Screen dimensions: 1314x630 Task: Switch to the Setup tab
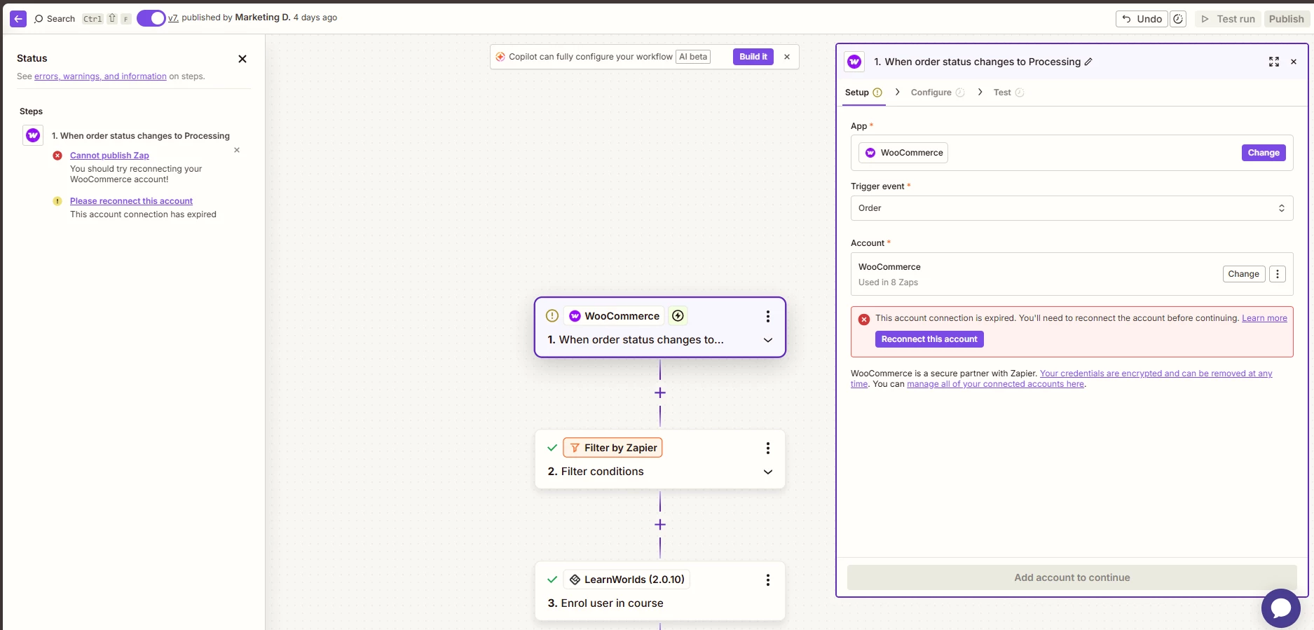tap(863, 93)
